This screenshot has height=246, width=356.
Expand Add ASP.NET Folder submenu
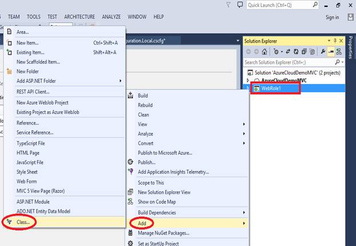pos(65,81)
